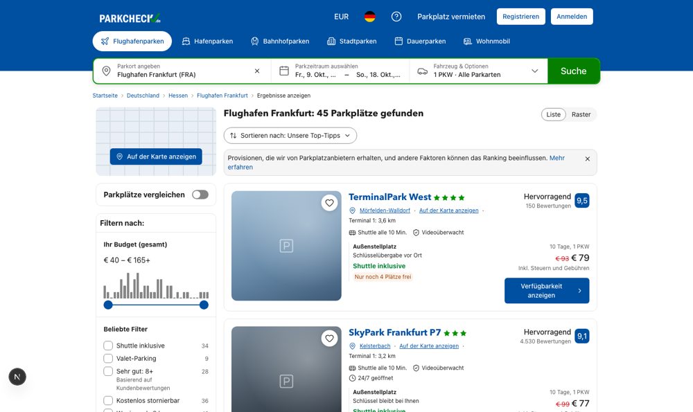Viewport: 693px width, 412px height.
Task: Open the Bahnhofparken tab
Action: 280,41
